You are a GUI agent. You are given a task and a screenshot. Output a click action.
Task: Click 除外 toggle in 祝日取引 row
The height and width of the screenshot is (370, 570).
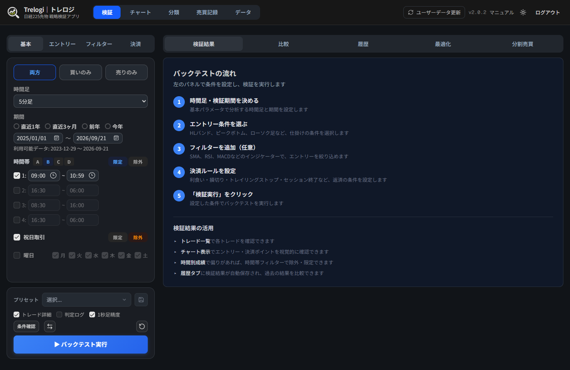tap(138, 238)
